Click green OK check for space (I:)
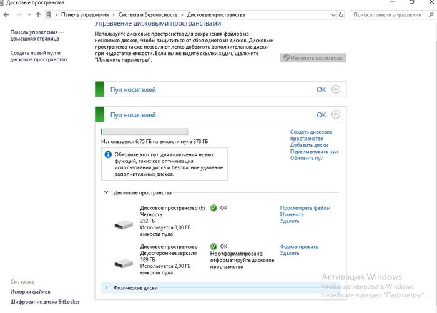The image size is (437, 313). point(214,208)
